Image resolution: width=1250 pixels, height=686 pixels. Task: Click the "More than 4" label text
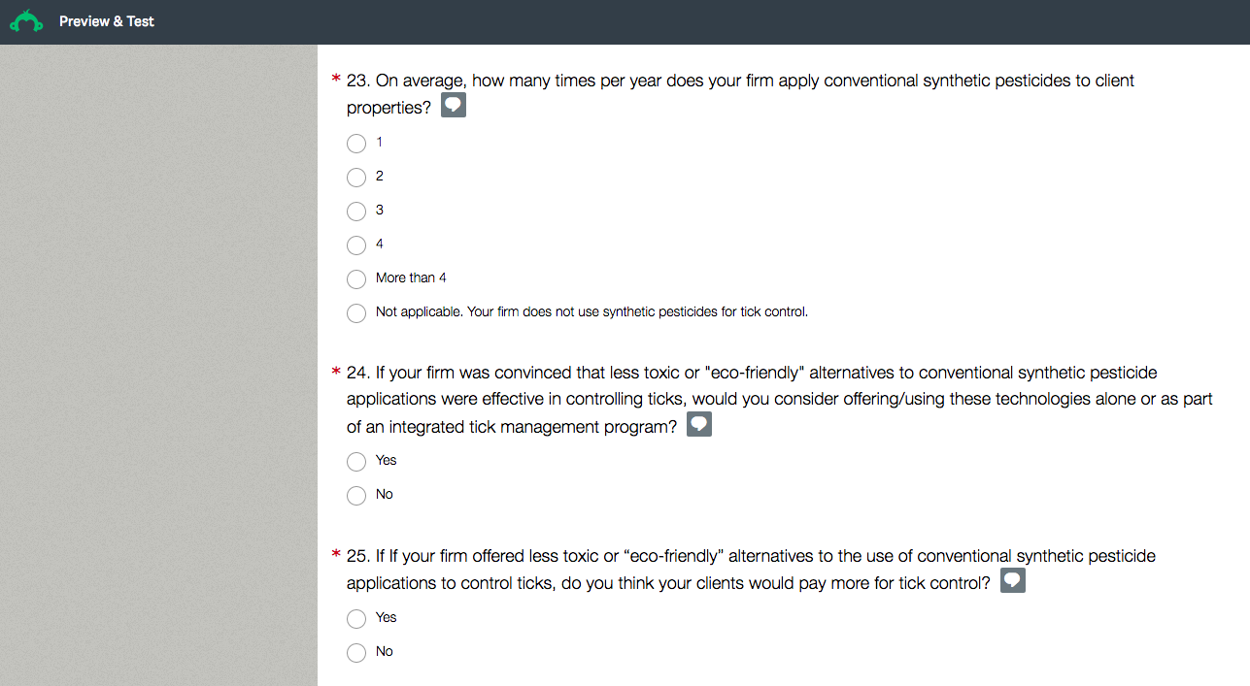coord(411,278)
